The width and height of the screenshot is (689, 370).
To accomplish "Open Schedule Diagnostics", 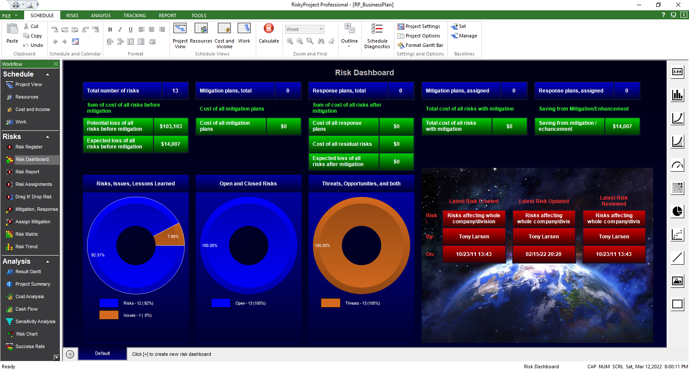I will tap(377, 36).
